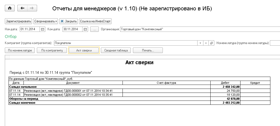Expand the Контрагент dropdown arrow
This screenshot has height=126, width=280.
[x=200, y=43]
